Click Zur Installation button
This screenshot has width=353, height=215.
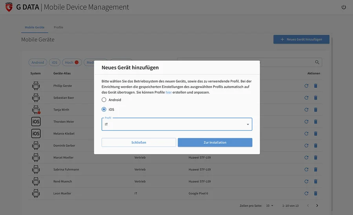[215, 143]
